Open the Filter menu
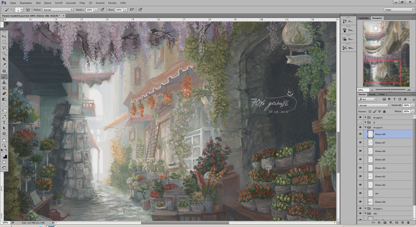The height and width of the screenshot is (227, 416). point(82,3)
